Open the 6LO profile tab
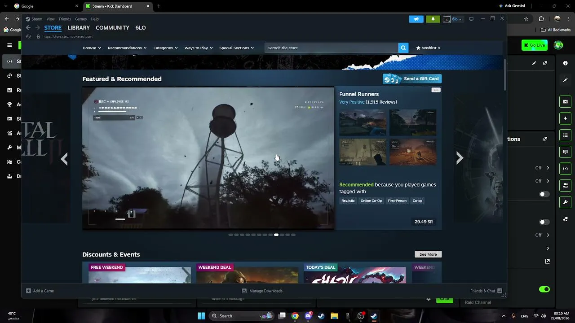575x323 pixels. coord(141,28)
